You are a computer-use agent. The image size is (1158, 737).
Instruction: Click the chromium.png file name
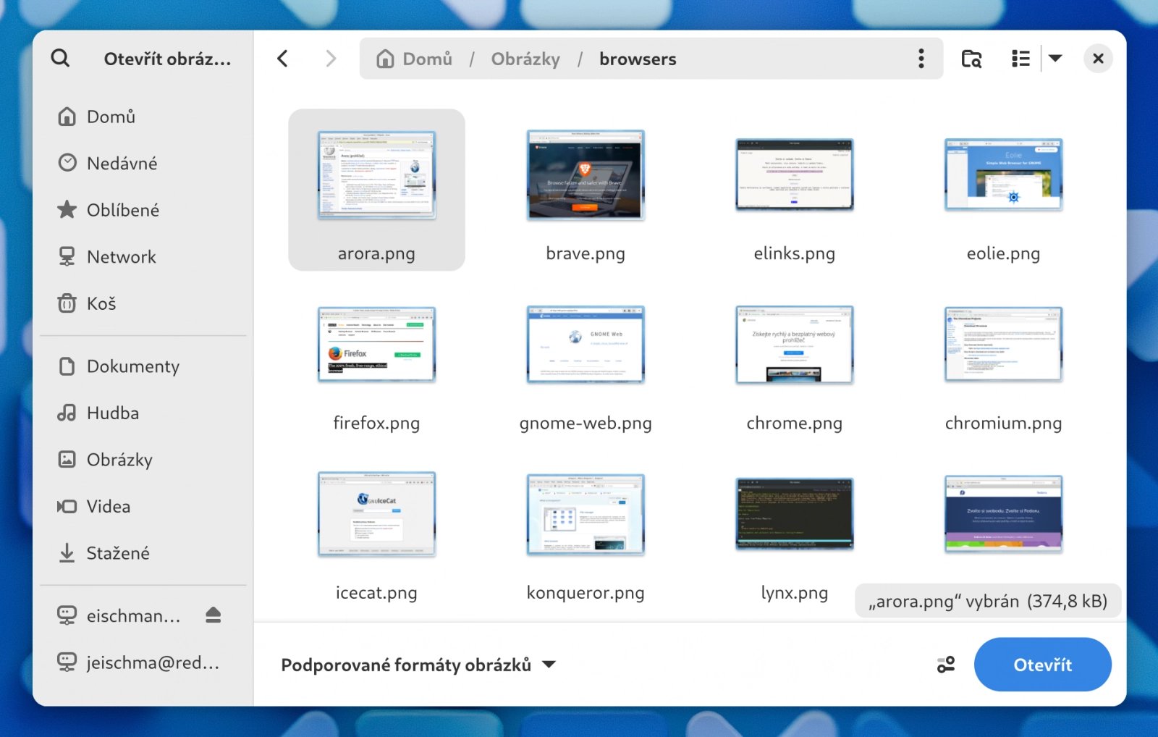(1003, 423)
